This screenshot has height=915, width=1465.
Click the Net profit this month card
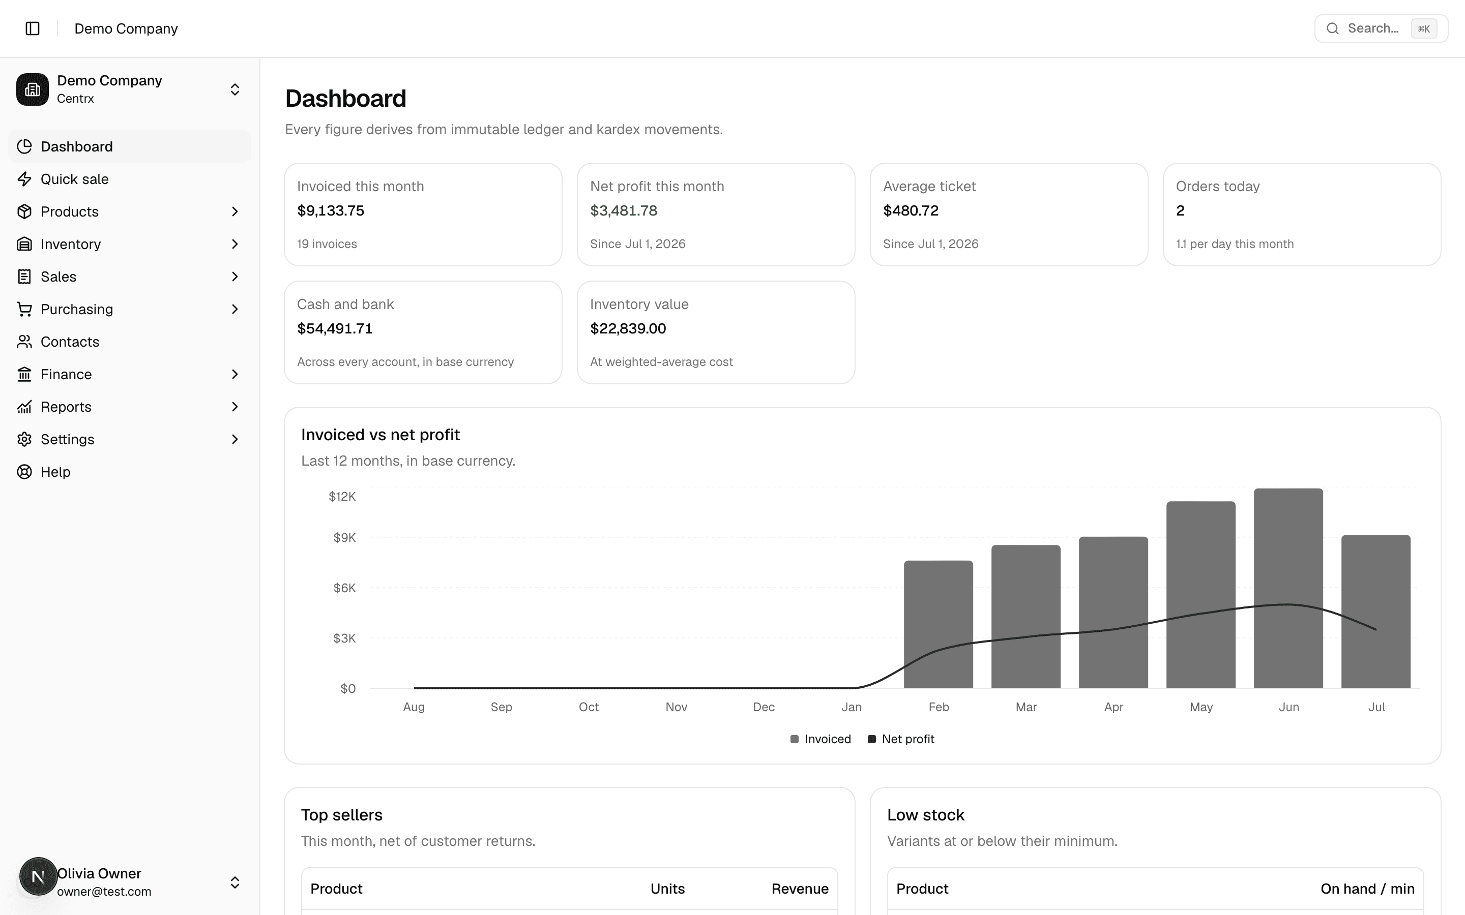tap(716, 214)
